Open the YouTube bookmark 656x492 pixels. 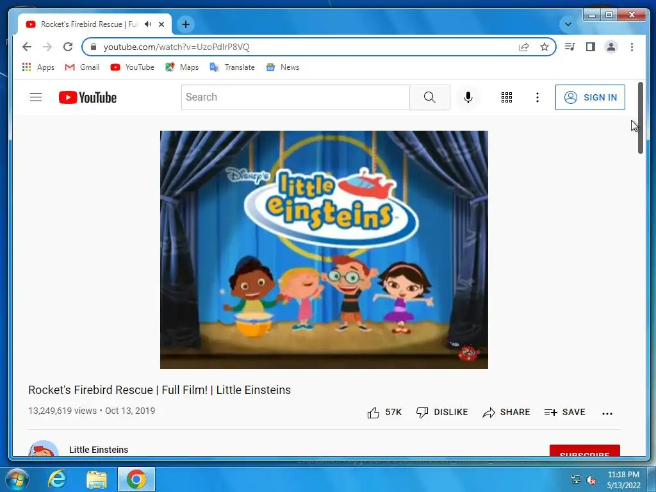tap(132, 67)
